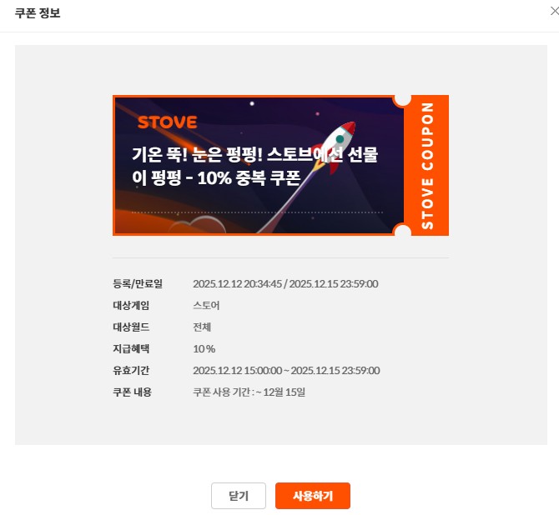Click the rocket illustration on the coupon
The height and width of the screenshot is (515, 559).
[335, 147]
